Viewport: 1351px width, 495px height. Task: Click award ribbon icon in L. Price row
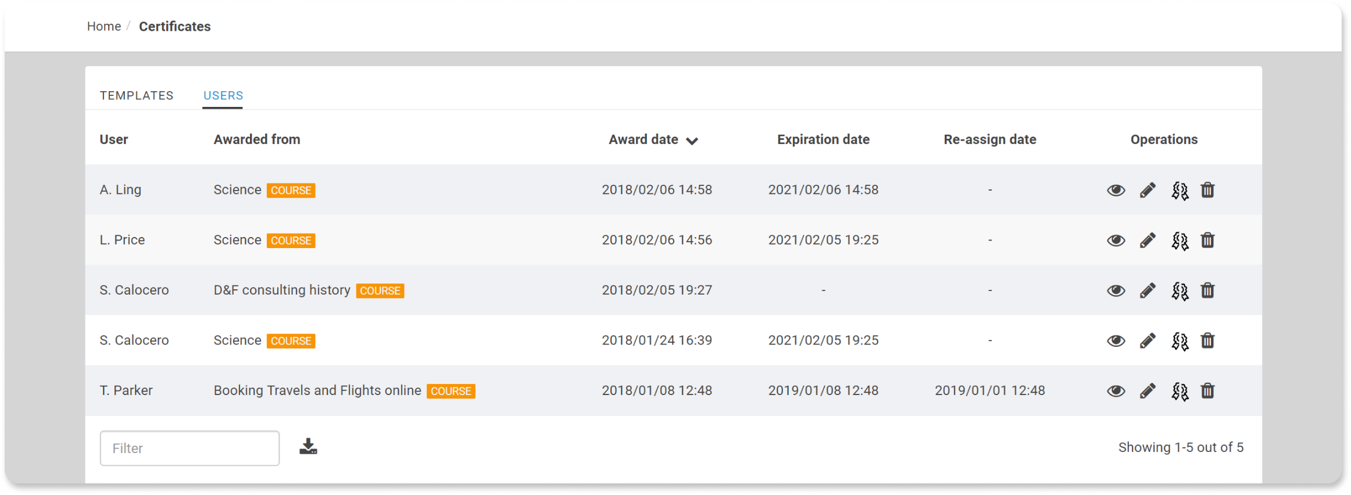[x=1180, y=241]
